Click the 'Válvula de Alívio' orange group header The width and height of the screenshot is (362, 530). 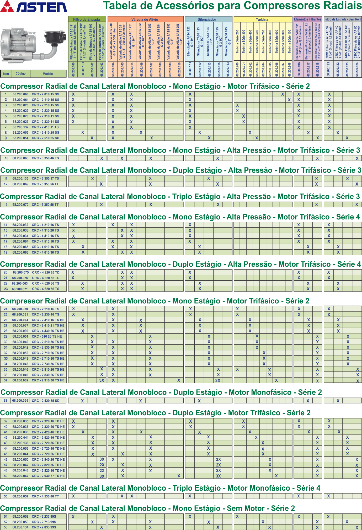tap(145, 19)
